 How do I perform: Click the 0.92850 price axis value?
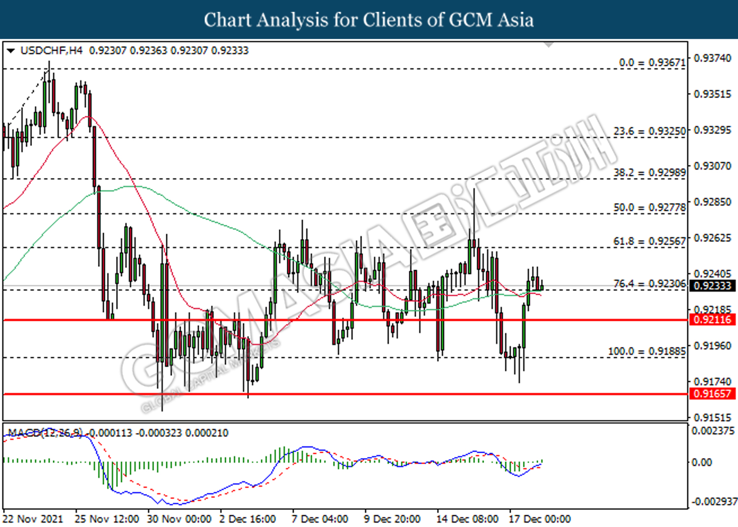click(x=712, y=202)
